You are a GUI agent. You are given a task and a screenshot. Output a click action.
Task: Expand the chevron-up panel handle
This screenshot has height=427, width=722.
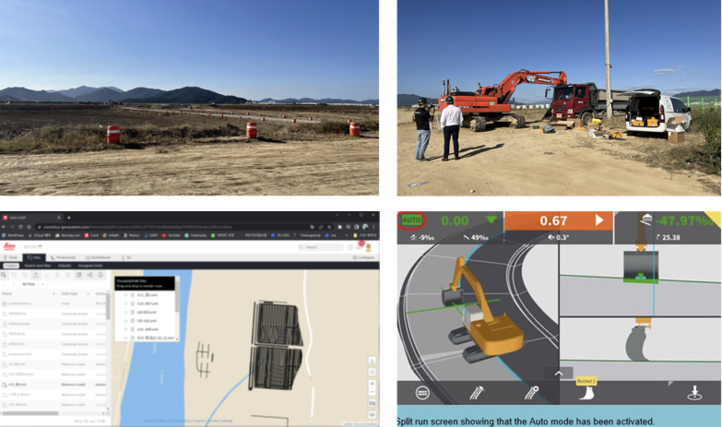558,373
